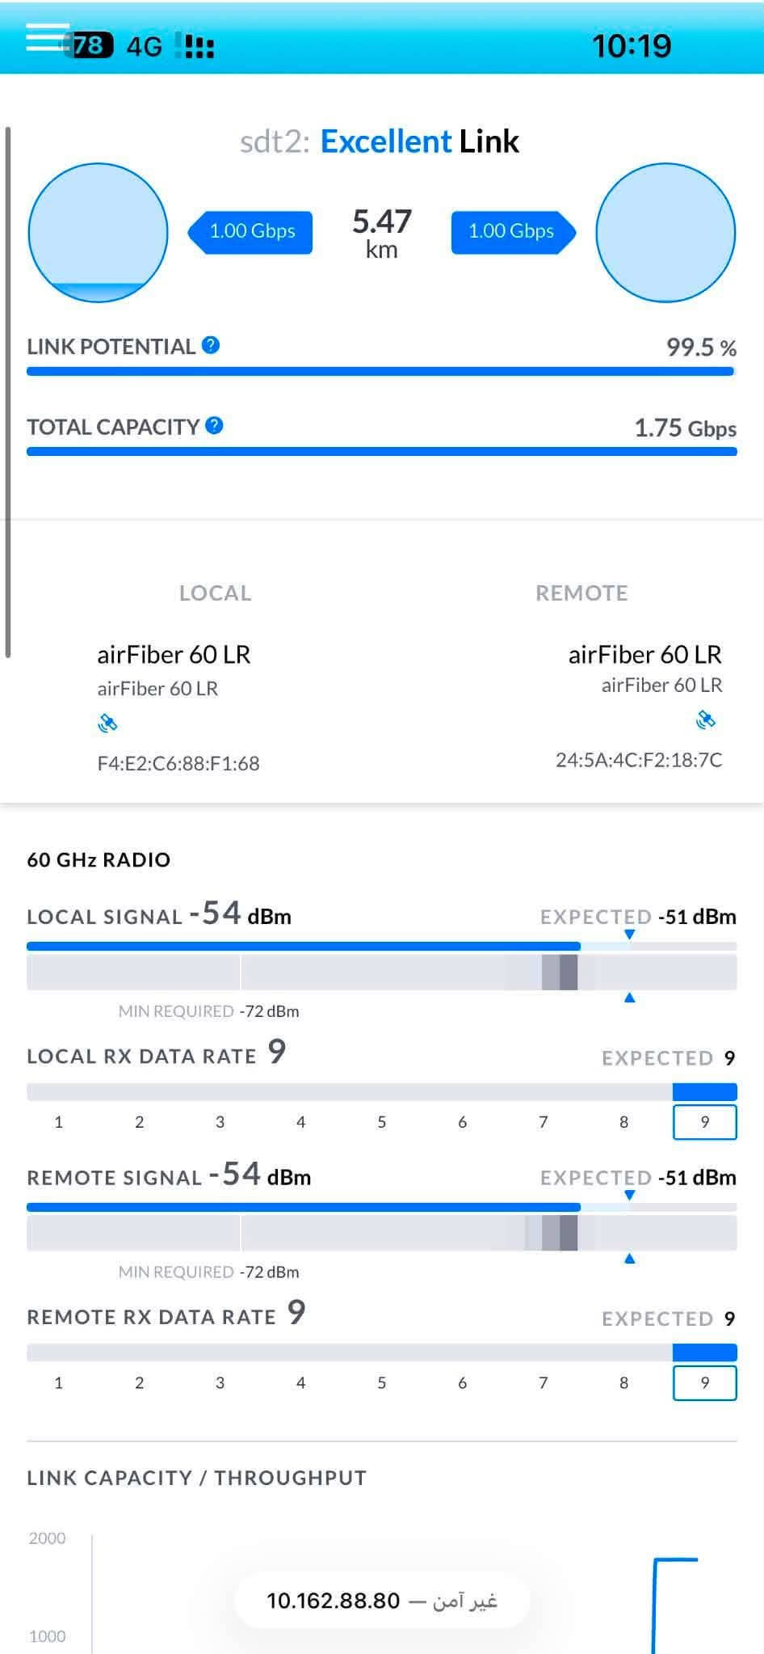Tap address bar showing 10.162.88.80
764x1654 pixels.
382,1600
